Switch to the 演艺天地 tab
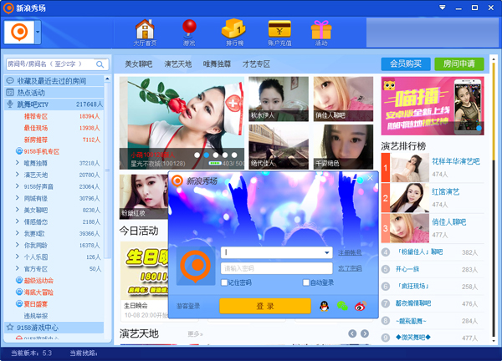The width and height of the screenshot is (502, 361). tap(177, 64)
